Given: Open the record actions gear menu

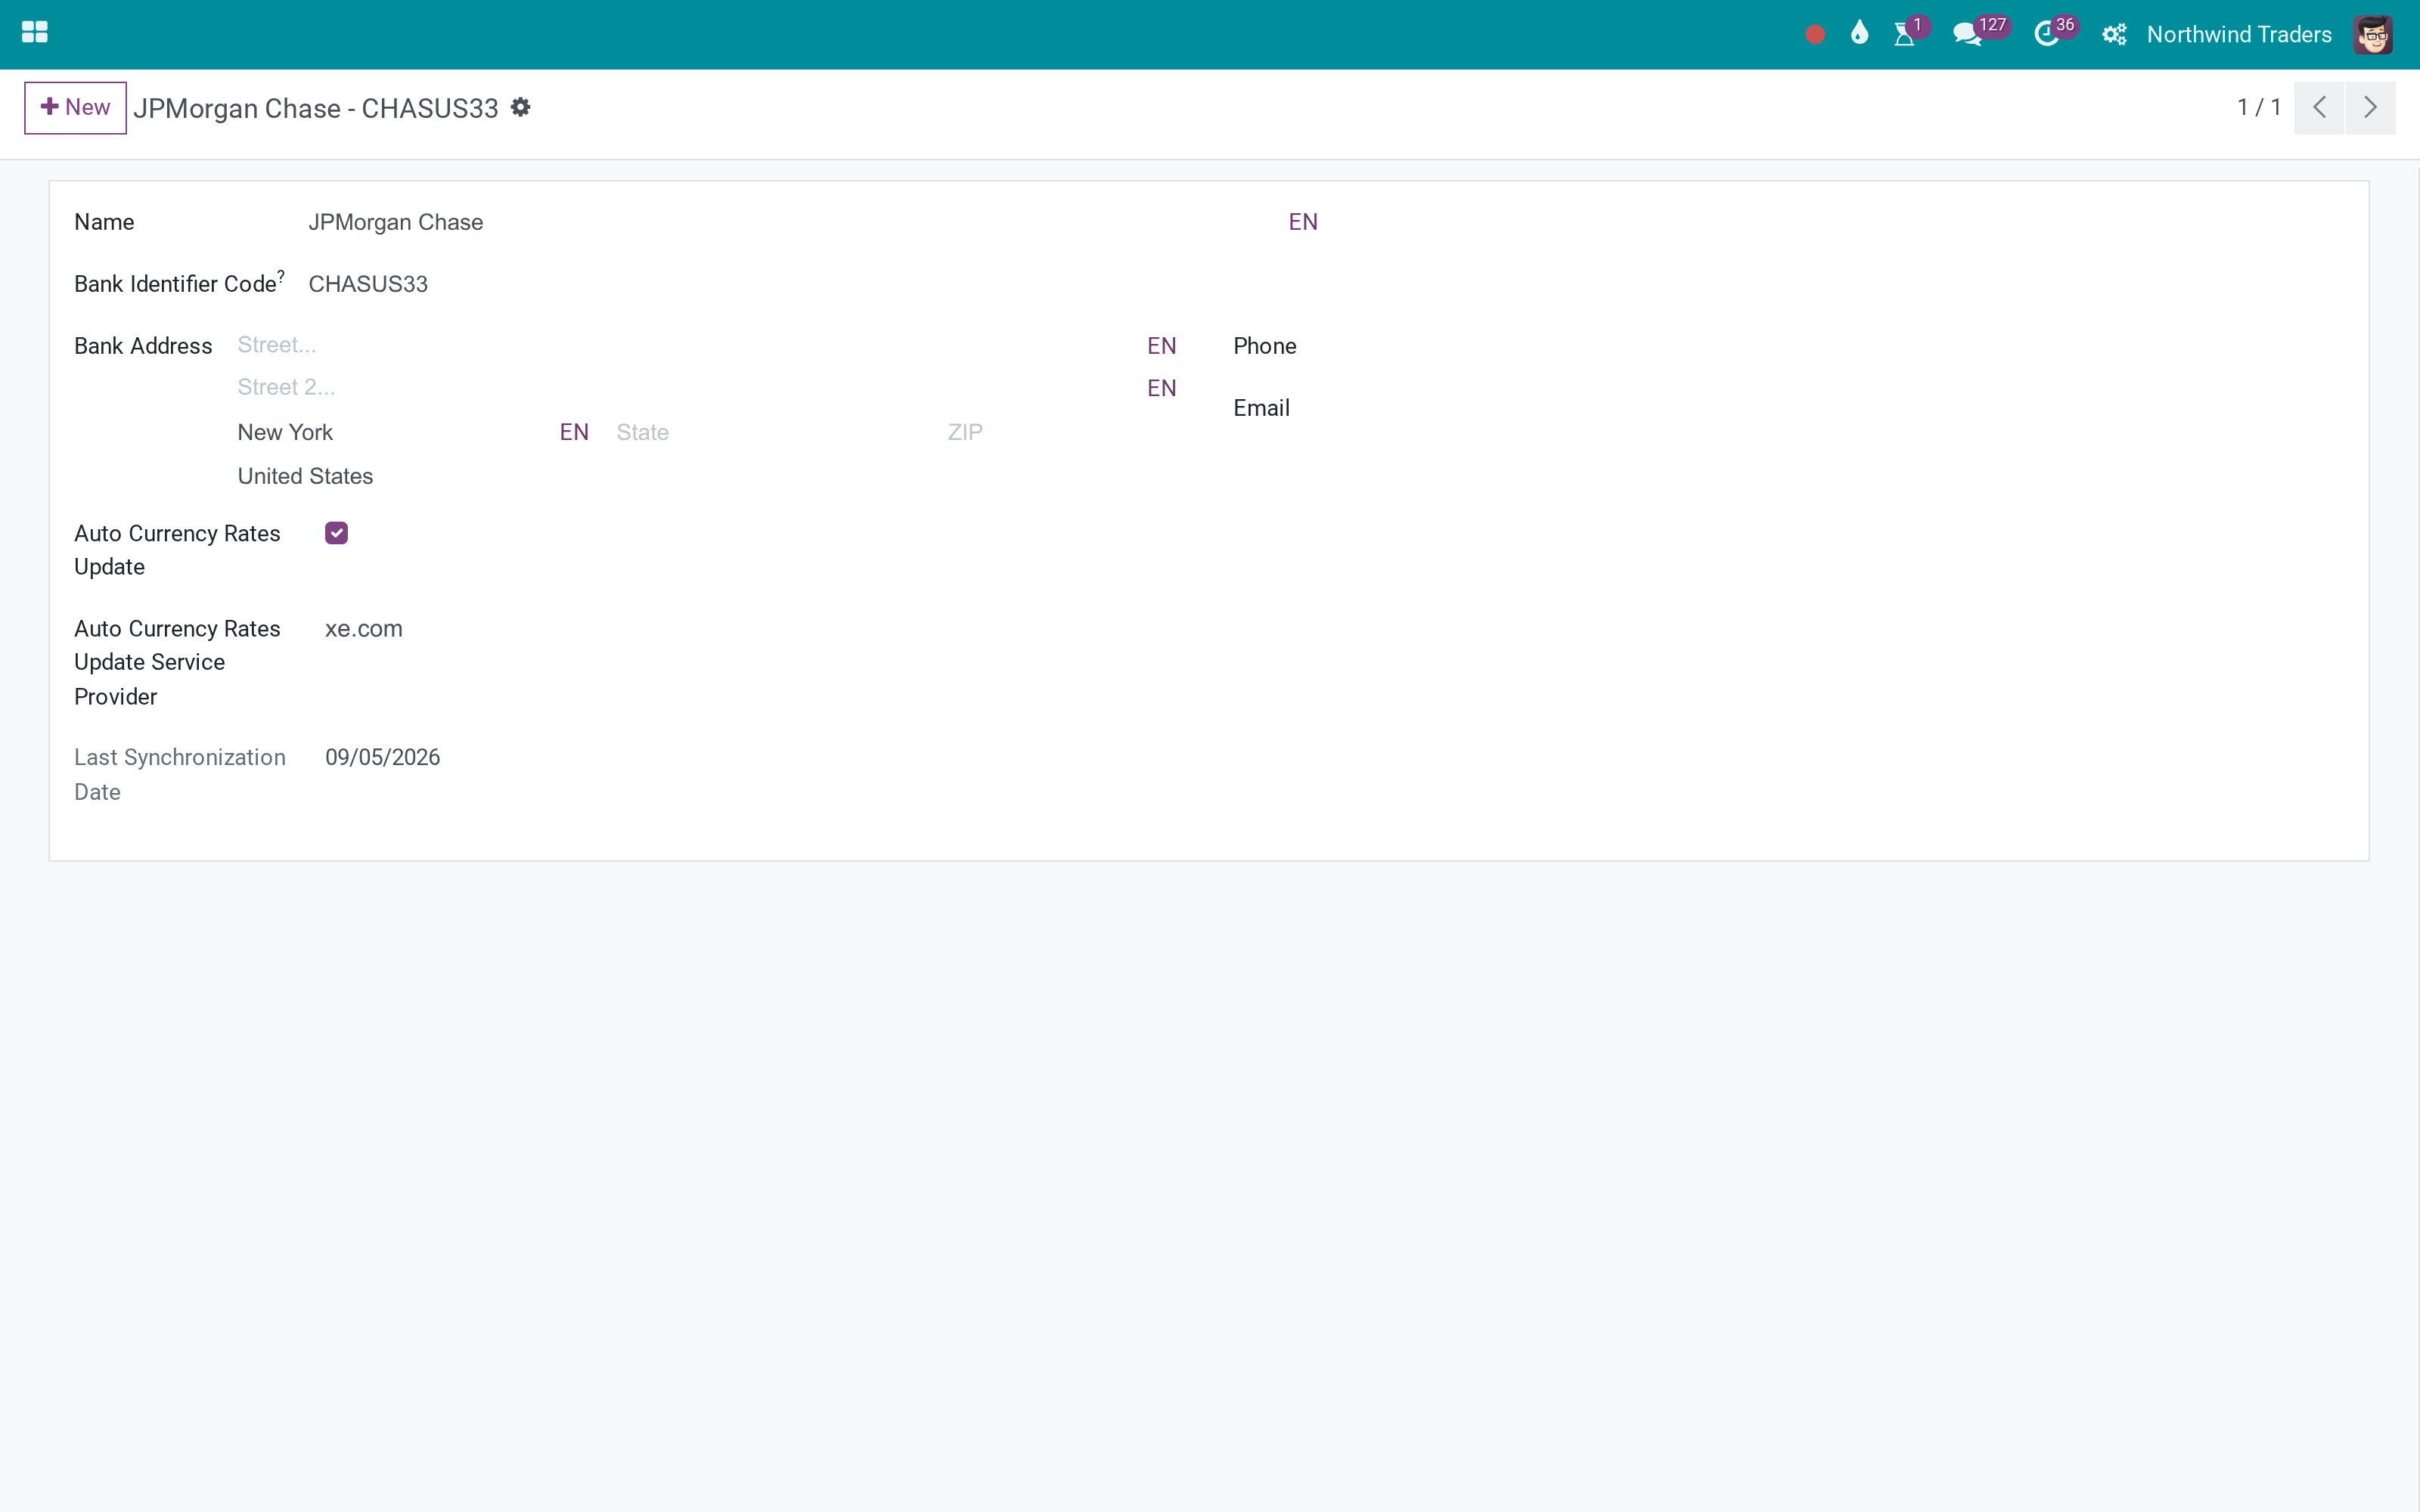Looking at the screenshot, I should (x=520, y=107).
